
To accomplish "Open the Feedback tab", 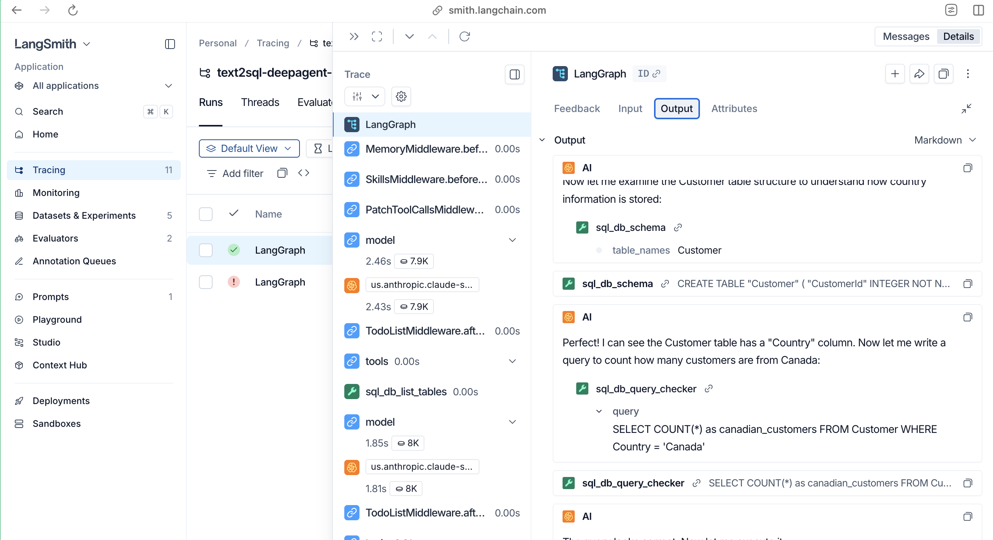I will pos(577,109).
